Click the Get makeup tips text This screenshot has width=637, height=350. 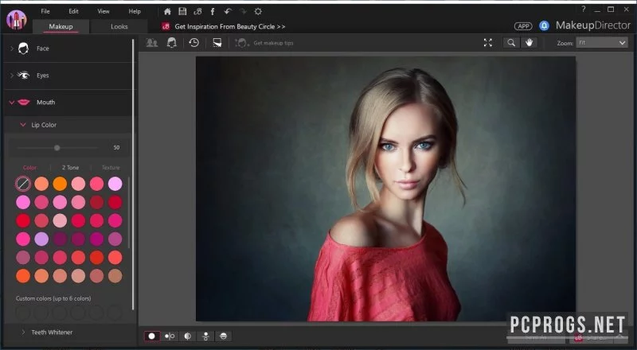[273, 43]
